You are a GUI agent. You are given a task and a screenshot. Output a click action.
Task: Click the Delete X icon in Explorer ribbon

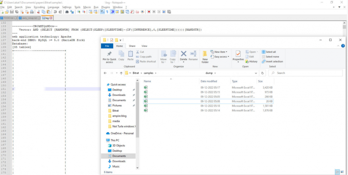point(184,54)
